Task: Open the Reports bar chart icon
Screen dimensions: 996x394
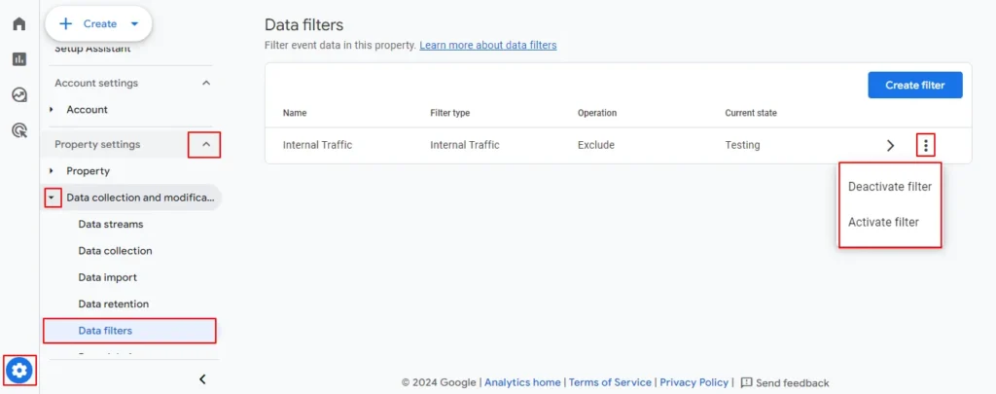Action: 19,59
